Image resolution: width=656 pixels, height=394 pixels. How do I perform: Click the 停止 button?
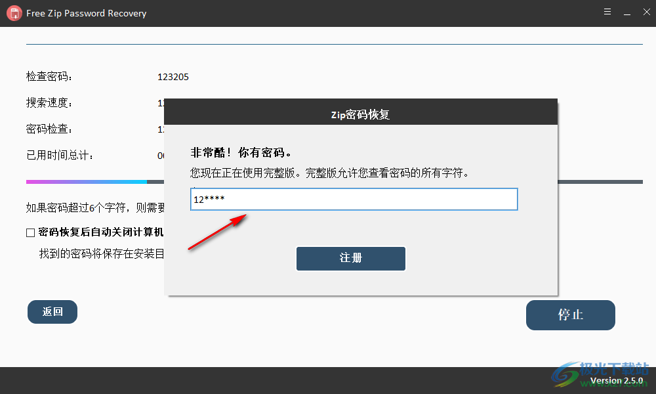point(570,315)
